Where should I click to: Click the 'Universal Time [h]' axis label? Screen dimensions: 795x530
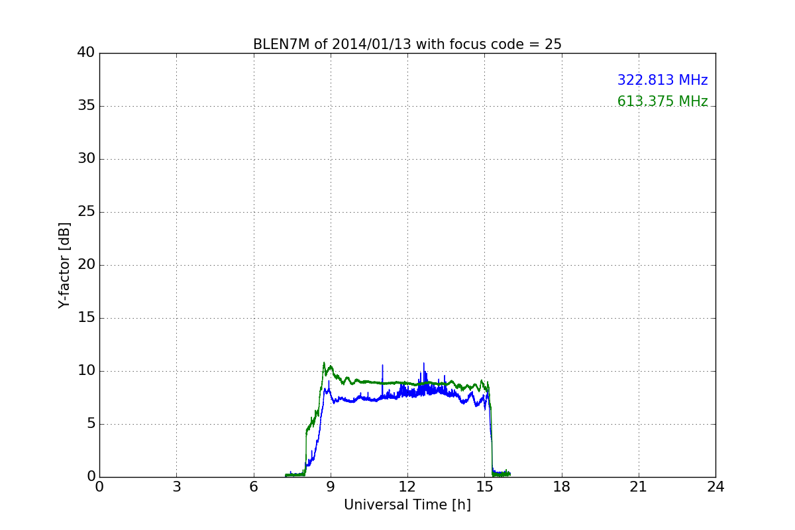coord(407,505)
